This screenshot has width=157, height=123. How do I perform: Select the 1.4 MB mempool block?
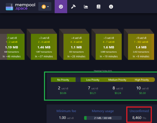pyautogui.click(x=141, y=47)
